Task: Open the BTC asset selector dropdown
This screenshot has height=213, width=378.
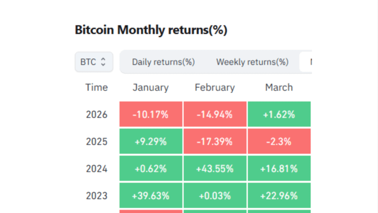Action: tap(94, 62)
